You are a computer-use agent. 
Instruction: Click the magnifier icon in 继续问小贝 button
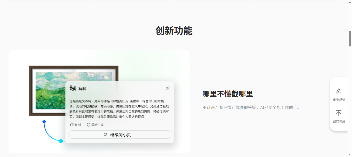pyautogui.click(x=106, y=135)
